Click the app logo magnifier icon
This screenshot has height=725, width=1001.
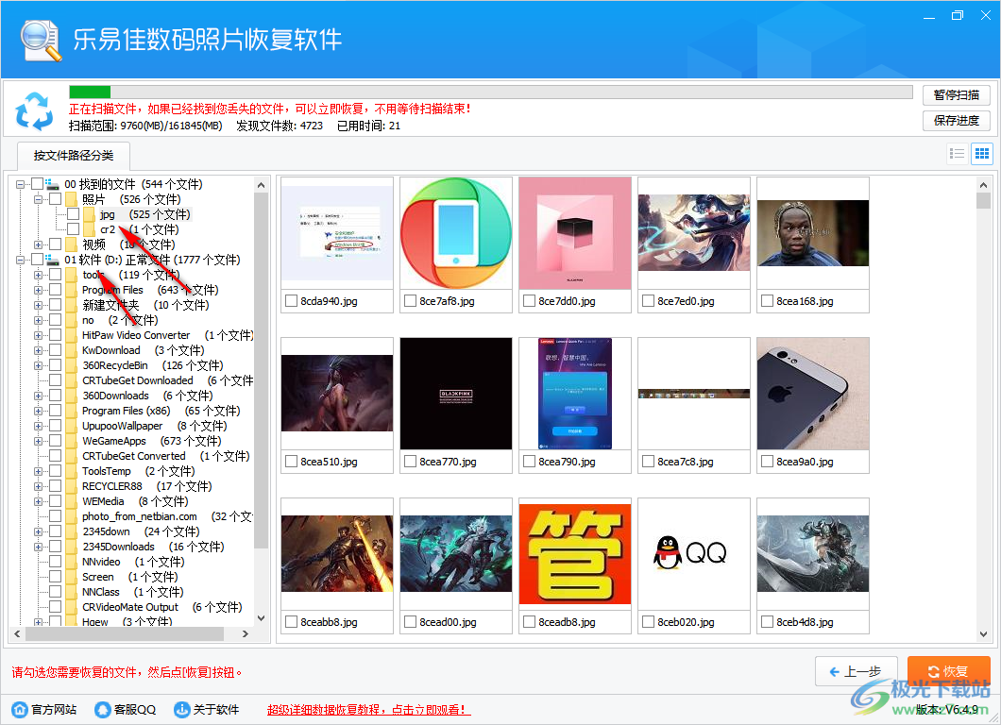[41, 41]
